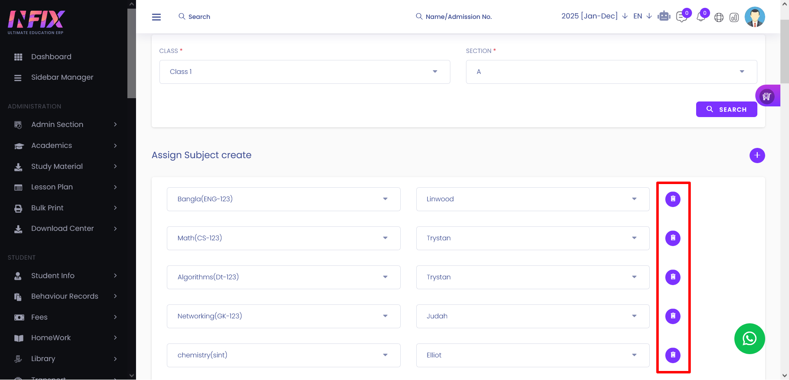789x380 pixels.
Task: Open the Section A dropdown
Action: [611, 72]
